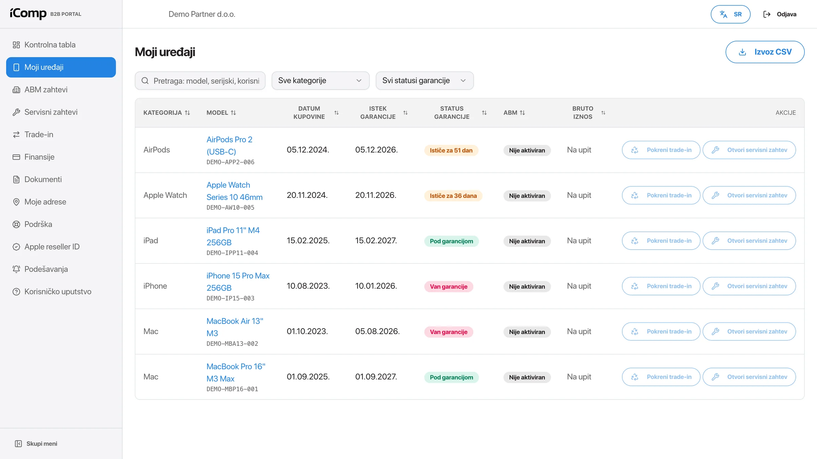Screen dimensions: 817x459
Task: Open Apple Watch Series 10 46mm link
Action: [x=235, y=191]
